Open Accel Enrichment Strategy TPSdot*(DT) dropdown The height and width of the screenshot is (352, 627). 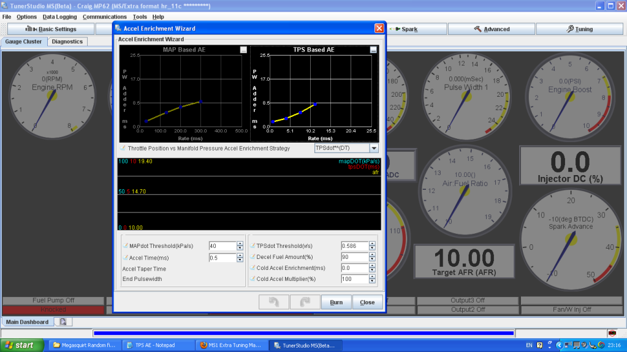[374, 148]
